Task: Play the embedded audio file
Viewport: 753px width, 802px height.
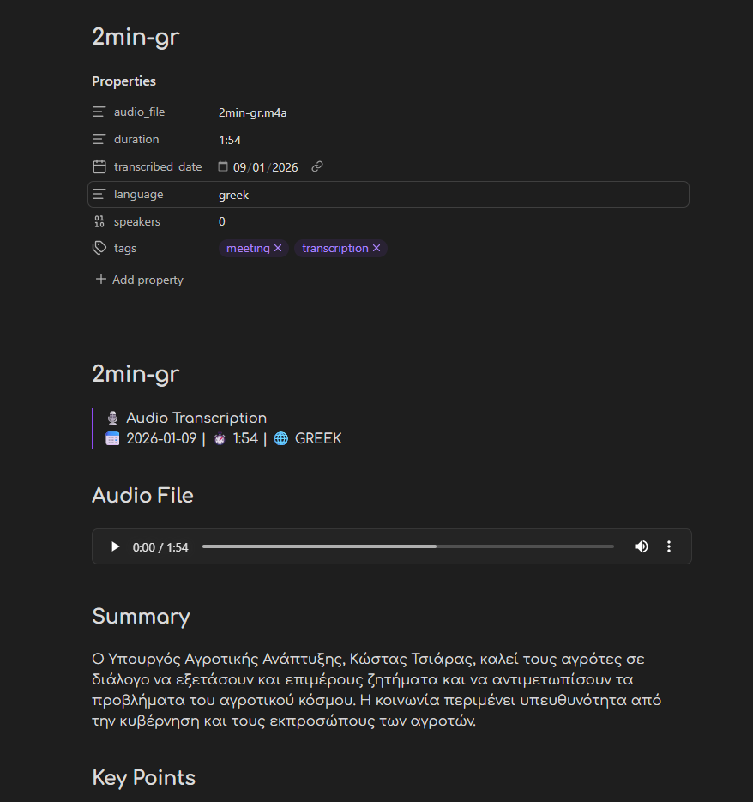Action: (x=114, y=546)
